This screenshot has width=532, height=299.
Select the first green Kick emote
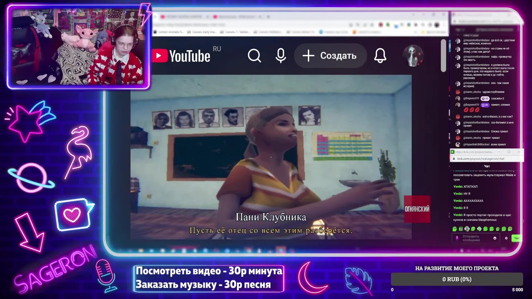455,229
